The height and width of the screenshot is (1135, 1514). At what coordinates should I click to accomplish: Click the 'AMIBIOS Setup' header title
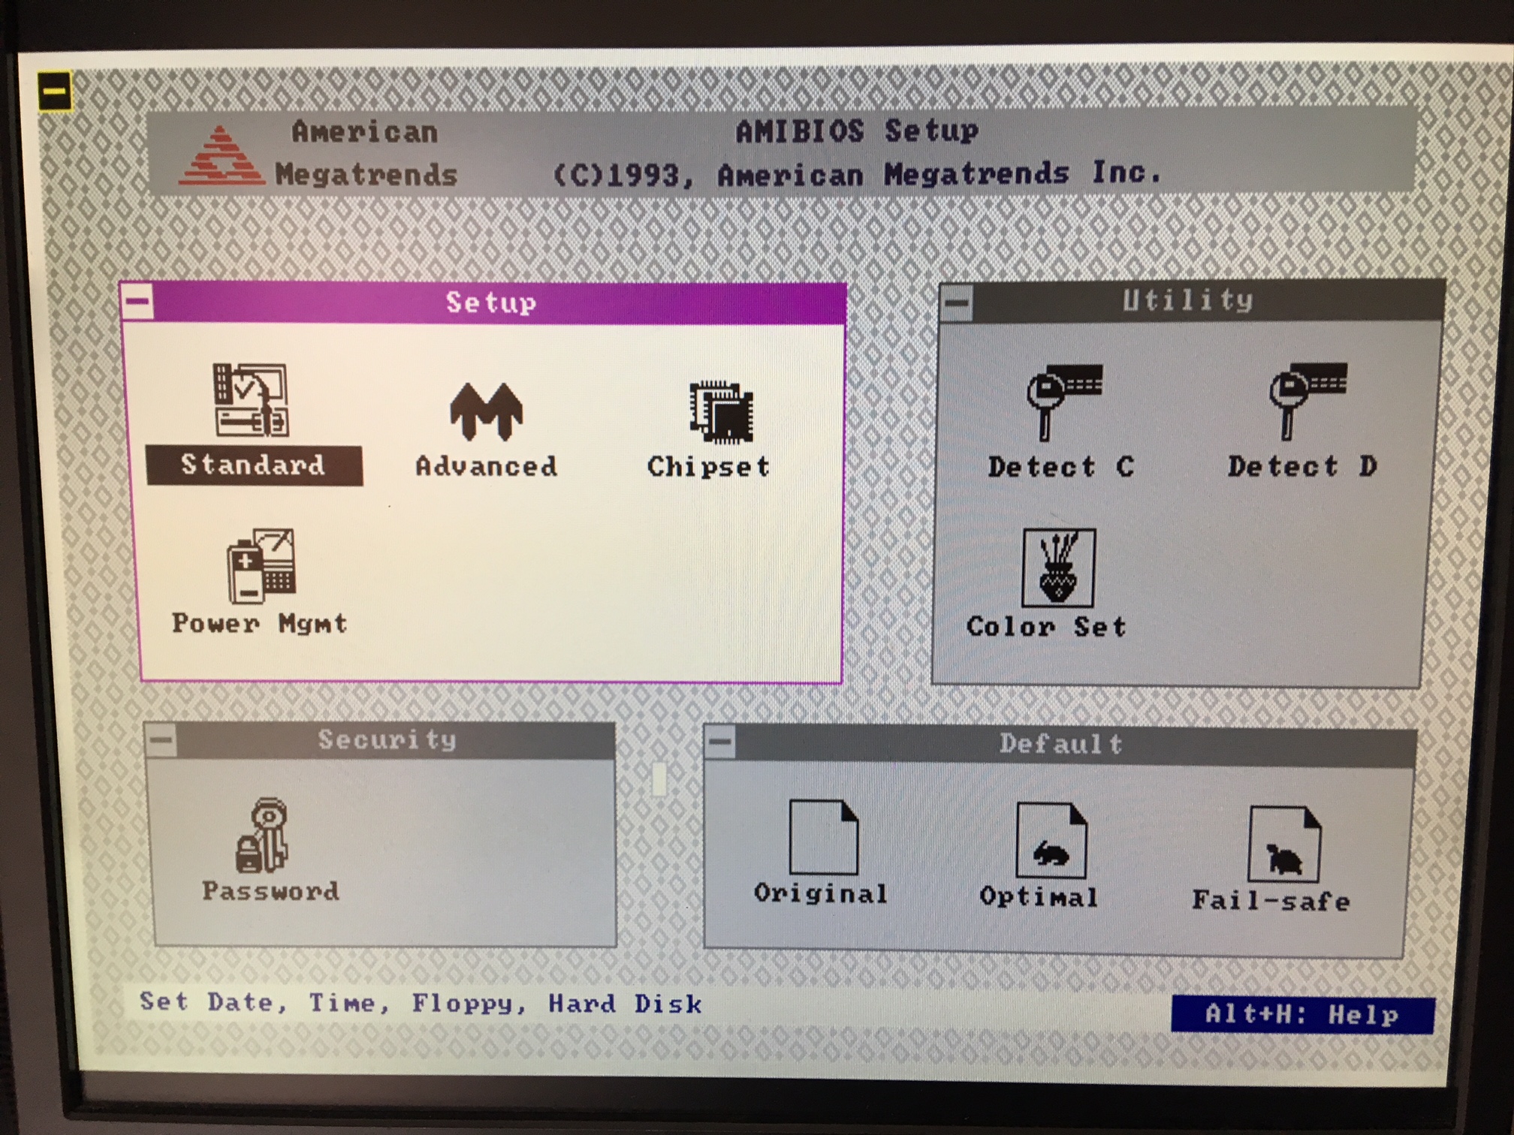pos(857,132)
